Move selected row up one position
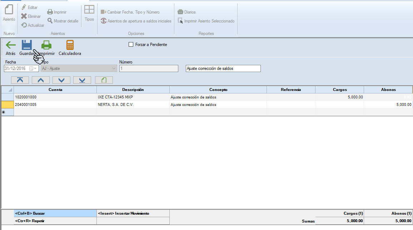The width and height of the screenshot is (413, 230). click(x=41, y=80)
